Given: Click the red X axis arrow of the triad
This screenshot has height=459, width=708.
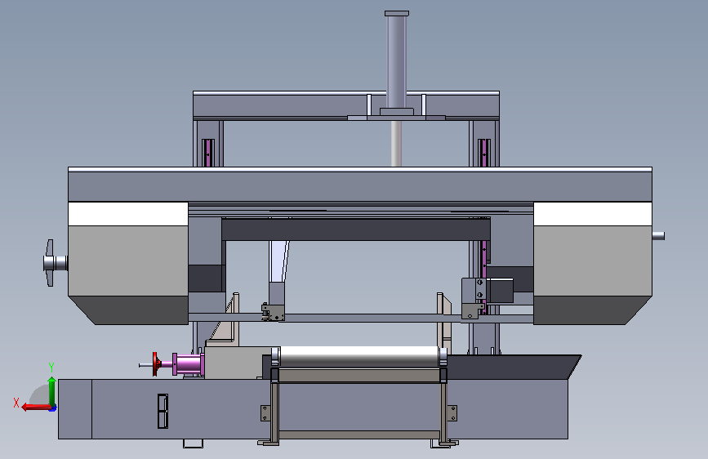Looking at the screenshot, I should tap(36, 408).
